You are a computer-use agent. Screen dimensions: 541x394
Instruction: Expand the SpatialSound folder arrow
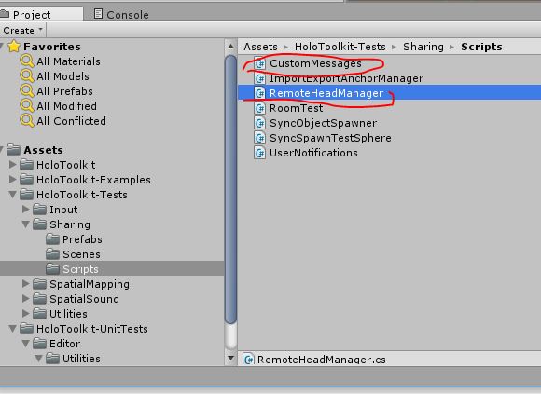(x=25, y=298)
